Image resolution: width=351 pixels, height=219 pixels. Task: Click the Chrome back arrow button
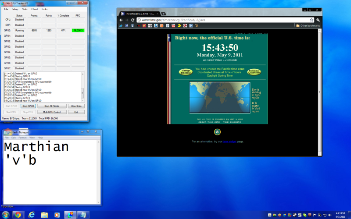(121, 20)
